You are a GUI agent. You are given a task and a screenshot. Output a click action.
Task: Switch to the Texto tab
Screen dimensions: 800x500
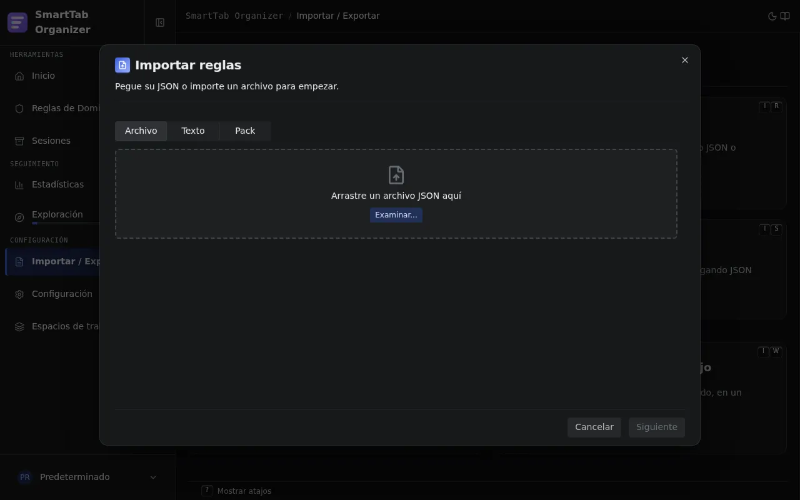pos(193,131)
